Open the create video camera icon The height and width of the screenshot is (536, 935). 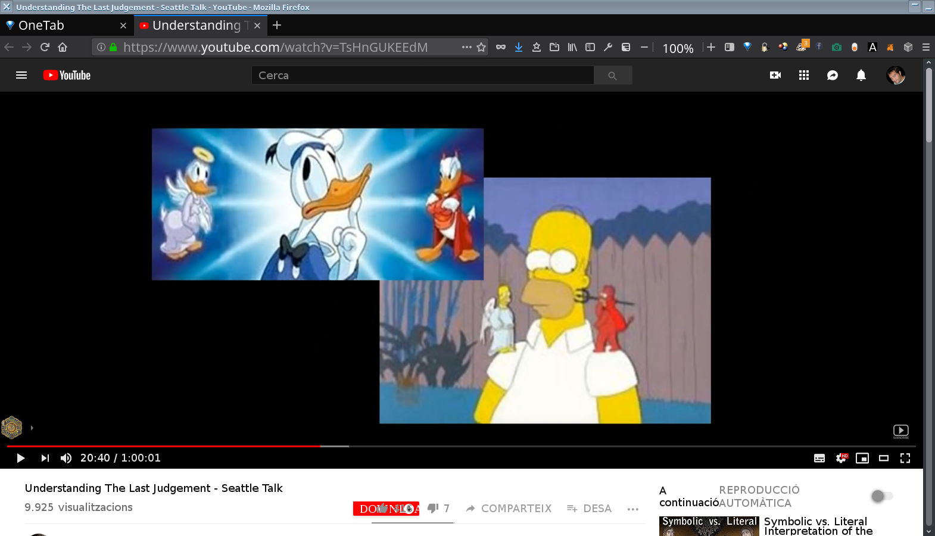(x=775, y=75)
